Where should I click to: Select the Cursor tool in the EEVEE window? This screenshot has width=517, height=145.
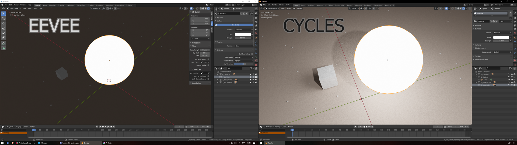coord(4,18)
